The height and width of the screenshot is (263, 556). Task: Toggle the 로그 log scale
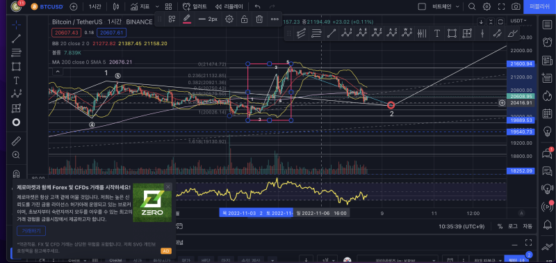tap(513, 226)
